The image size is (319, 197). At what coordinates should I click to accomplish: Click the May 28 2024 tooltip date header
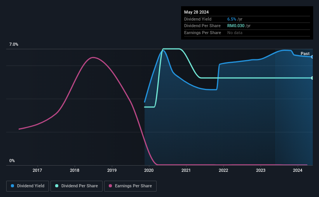point(196,12)
